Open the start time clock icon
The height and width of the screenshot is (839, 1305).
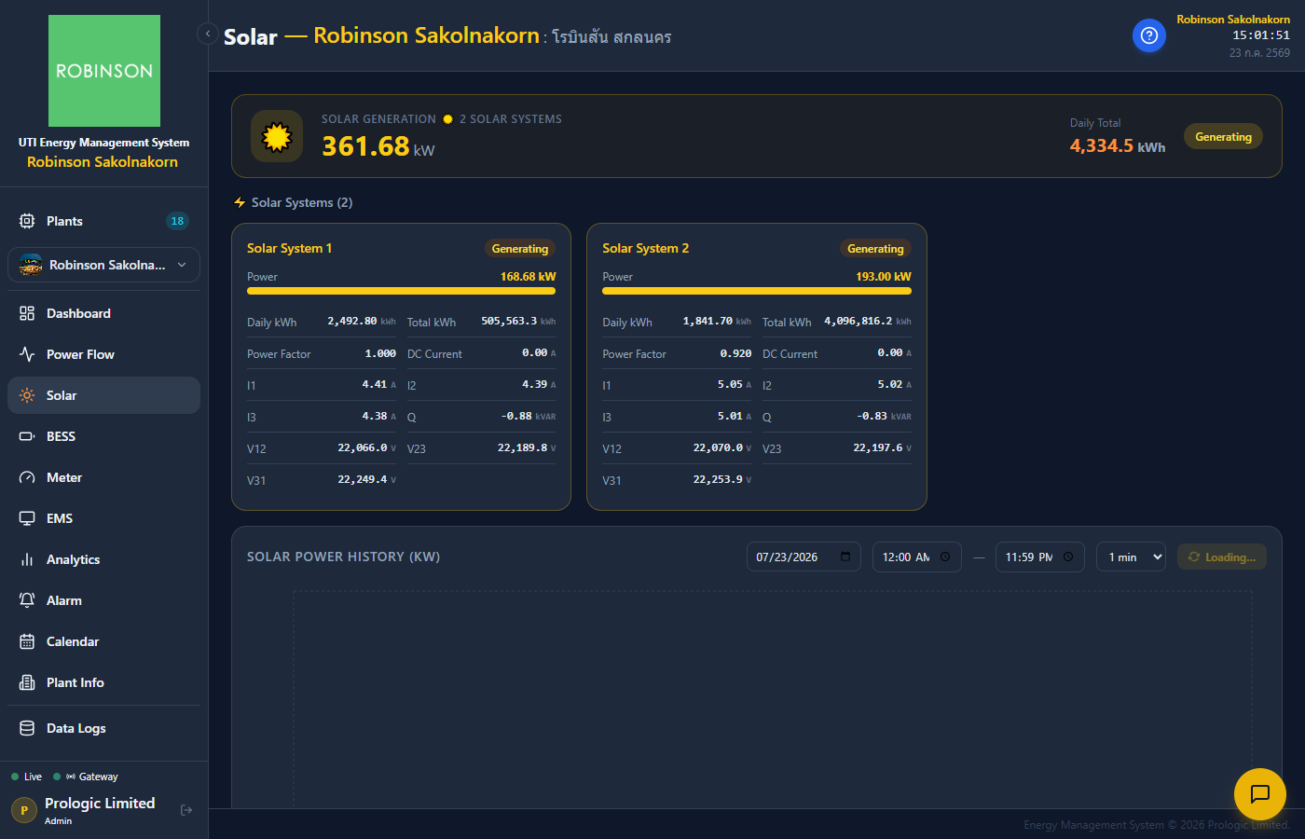(945, 557)
